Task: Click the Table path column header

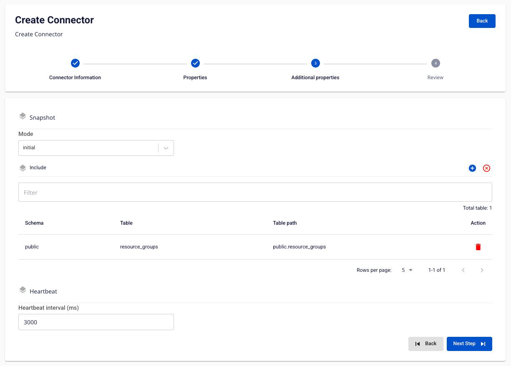Action: click(x=285, y=223)
